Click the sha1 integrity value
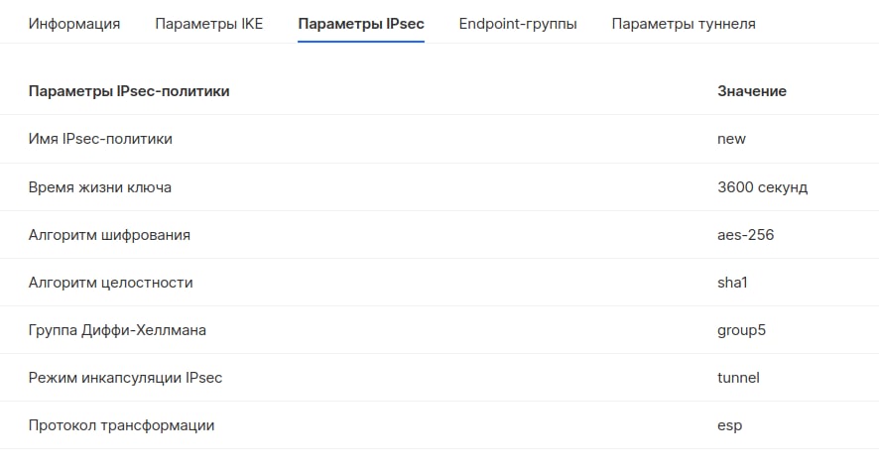 [732, 283]
